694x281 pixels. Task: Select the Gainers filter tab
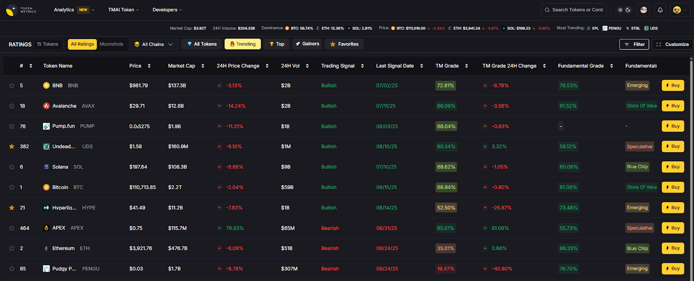point(307,44)
